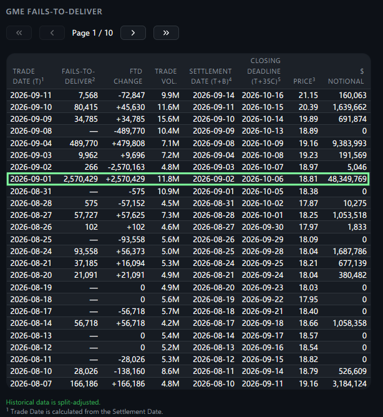The width and height of the screenshot is (383, 417).
Task: Click the 'Page 1 / 10' indicator
Action: tap(92, 33)
